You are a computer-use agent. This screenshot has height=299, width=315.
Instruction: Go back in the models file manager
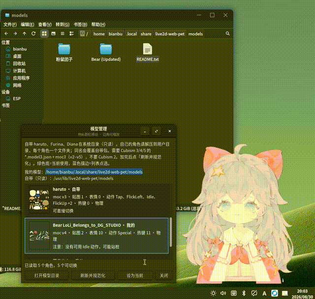pyautogui.click(x=6, y=33)
